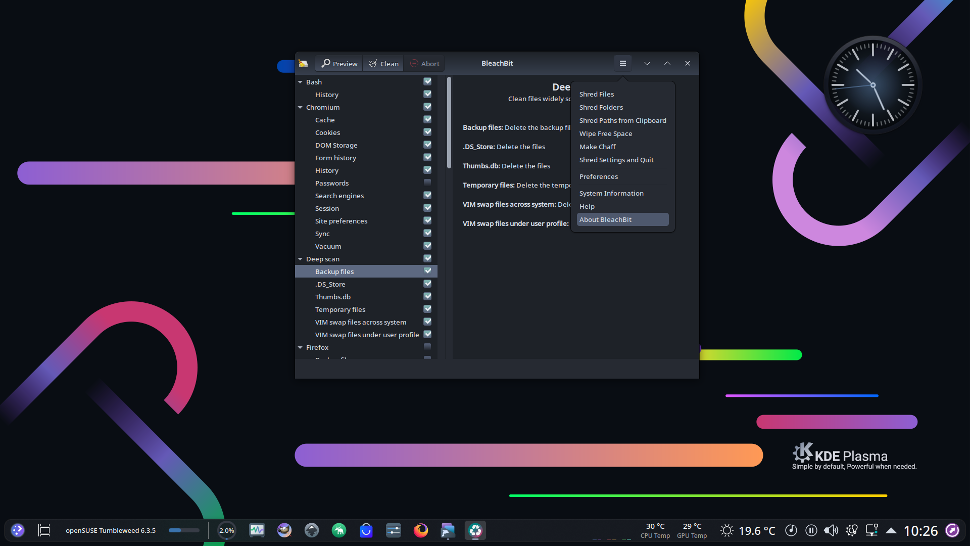
Task: Open System Settings from the taskbar
Action: (x=394, y=530)
